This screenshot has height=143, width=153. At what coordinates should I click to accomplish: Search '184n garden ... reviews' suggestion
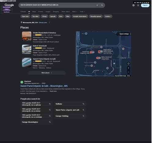tap(36, 116)
